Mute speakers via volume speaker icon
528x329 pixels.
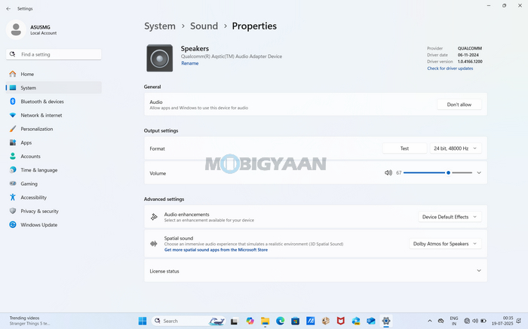388,172
